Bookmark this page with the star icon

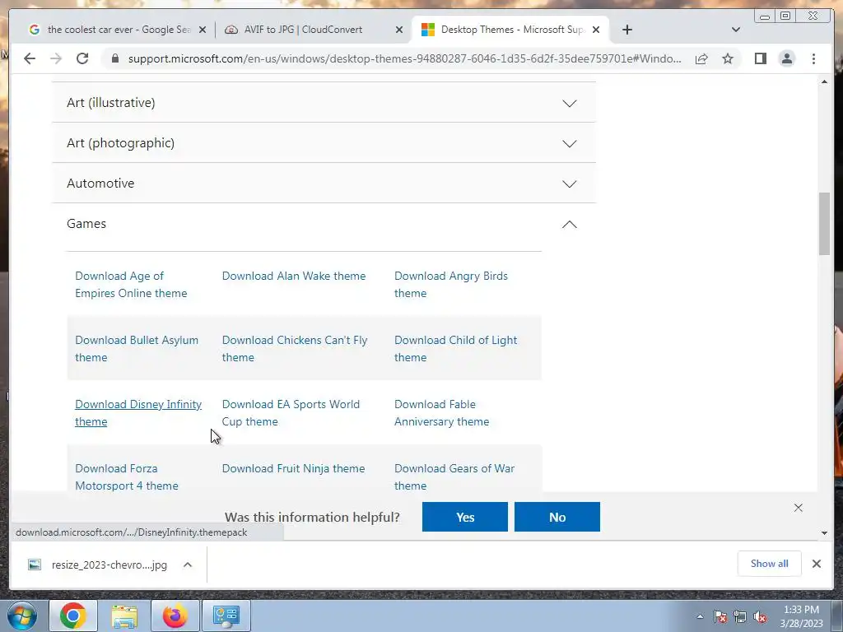pyautogui.click(x=728, y=58)
